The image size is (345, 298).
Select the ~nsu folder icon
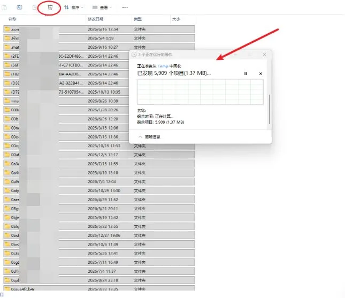(7, 101)
